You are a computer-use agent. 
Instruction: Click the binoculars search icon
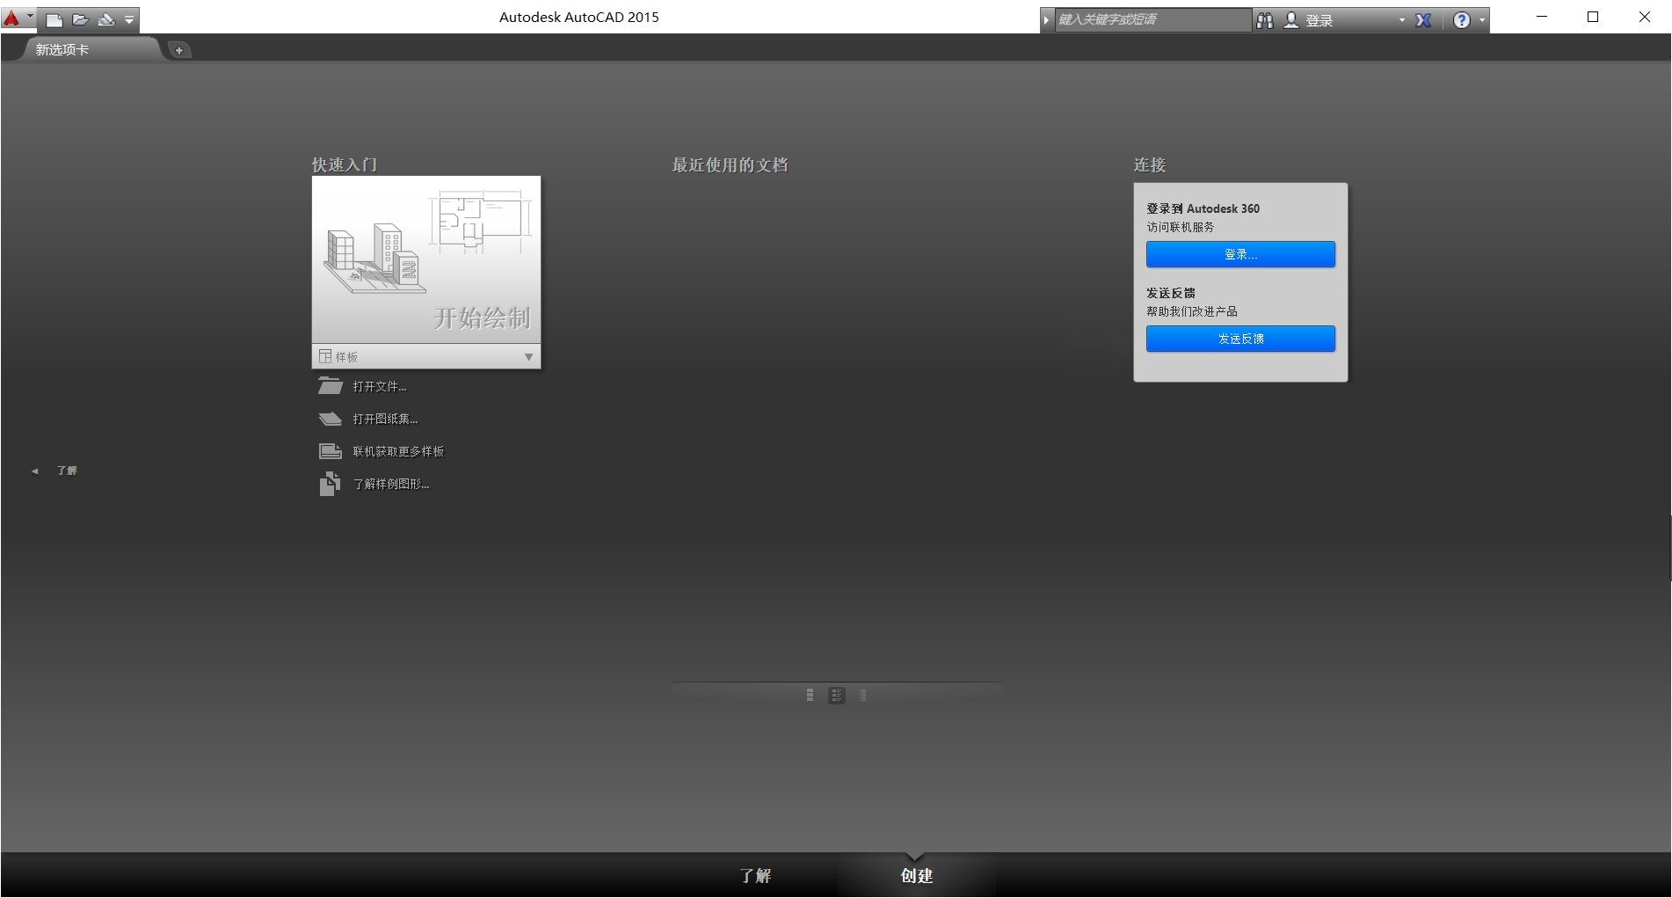[1265, 20]
